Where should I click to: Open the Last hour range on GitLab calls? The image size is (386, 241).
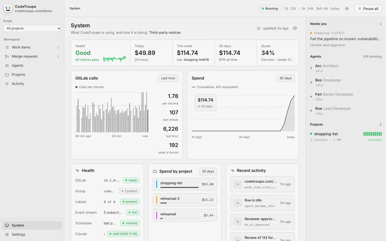point(168,78)
